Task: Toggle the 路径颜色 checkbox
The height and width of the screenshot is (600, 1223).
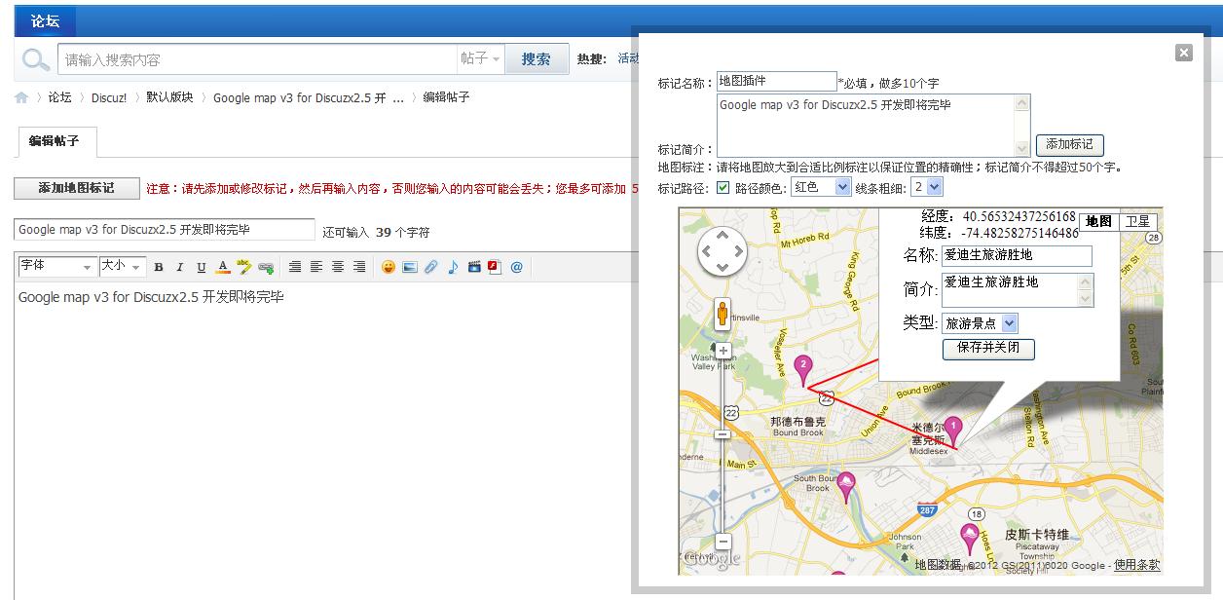Action: [x=723, y=187]
